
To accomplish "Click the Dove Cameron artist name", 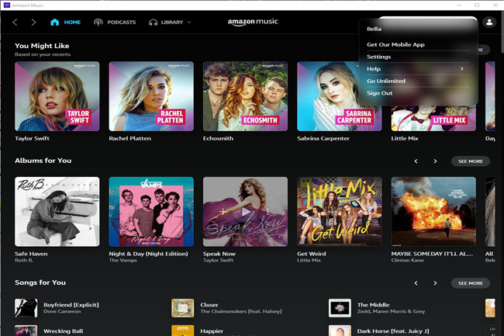I will coord(62,311).
